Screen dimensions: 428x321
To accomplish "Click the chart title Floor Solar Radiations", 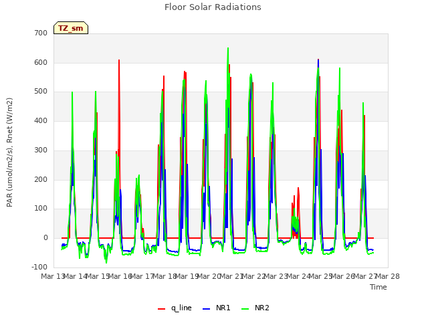I will point(213,7).
